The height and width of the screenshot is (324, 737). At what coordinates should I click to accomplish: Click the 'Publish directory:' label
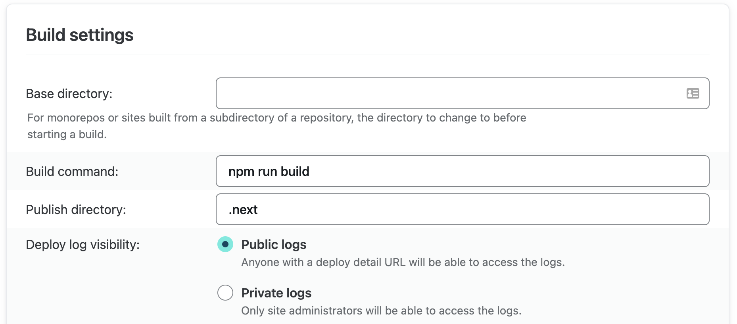tap(76, 210)
